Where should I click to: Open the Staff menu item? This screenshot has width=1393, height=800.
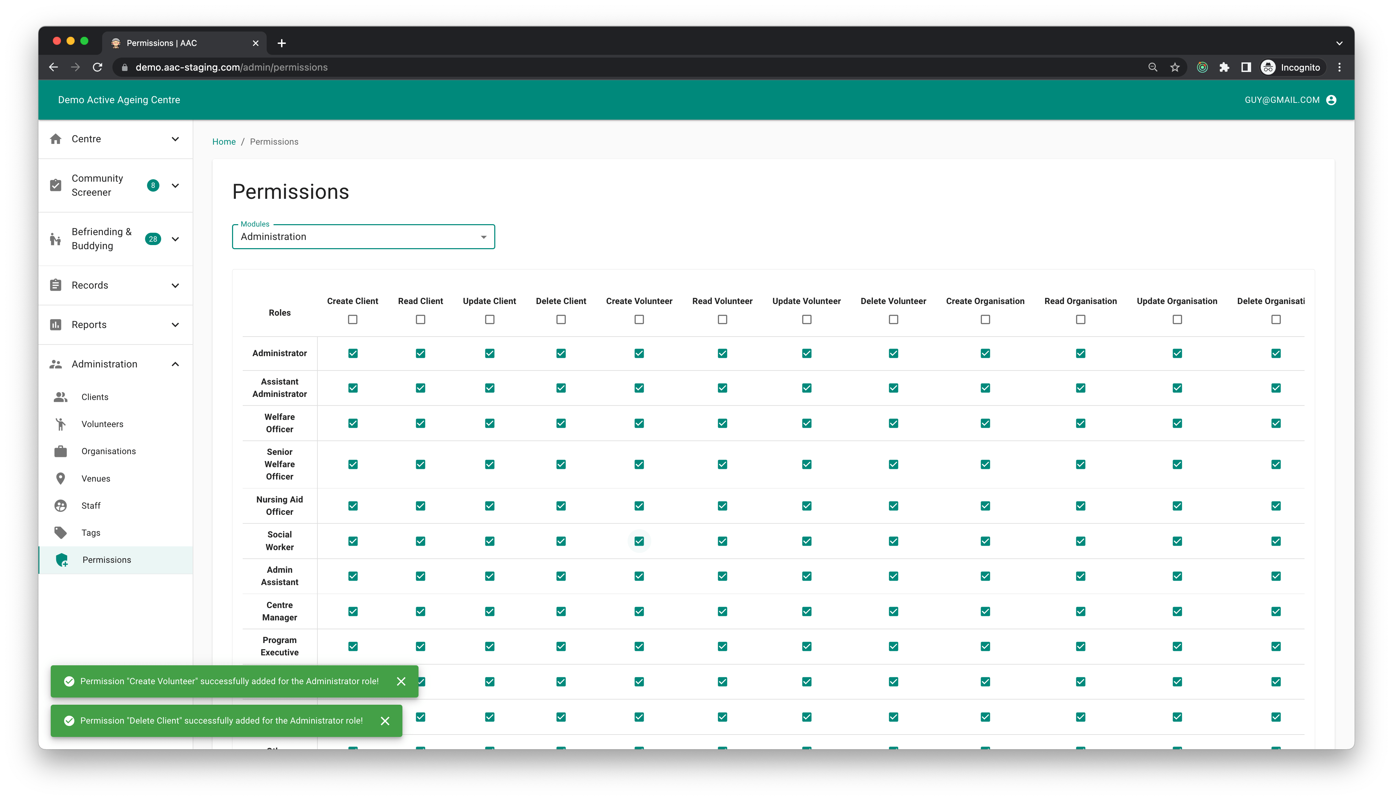tap(116, 506)
